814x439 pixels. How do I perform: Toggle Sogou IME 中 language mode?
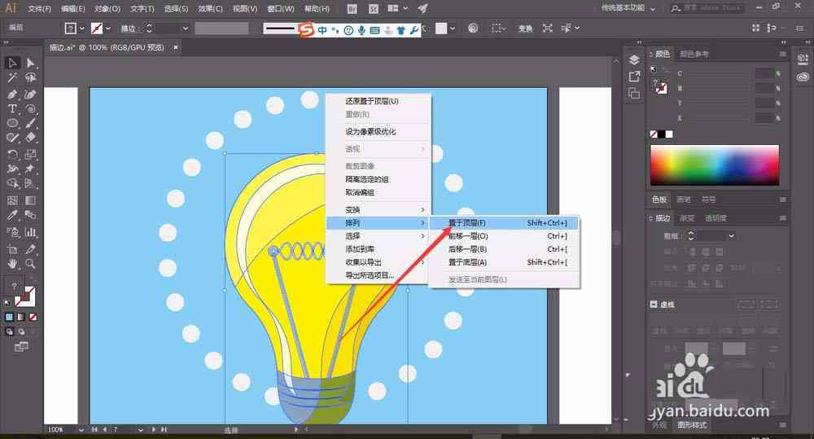pyautogui.click(x=322, y=30)
